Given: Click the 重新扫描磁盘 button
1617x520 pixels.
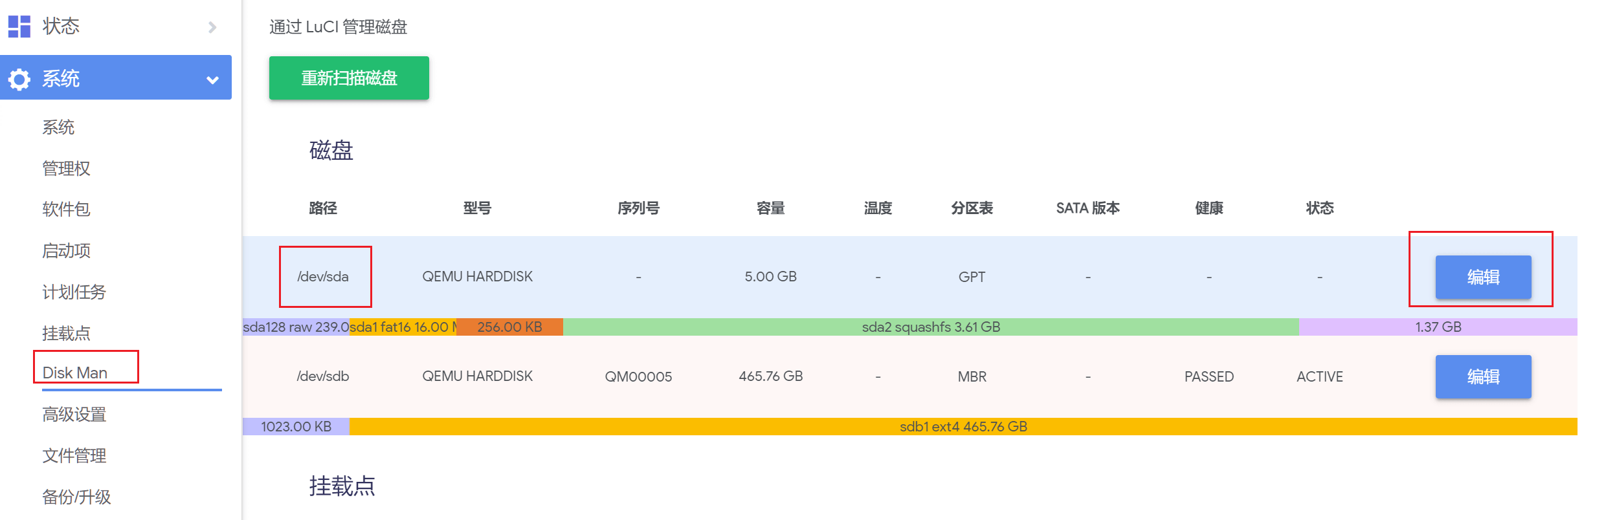Looking at the screenshot, I should [x=349, y=78].
